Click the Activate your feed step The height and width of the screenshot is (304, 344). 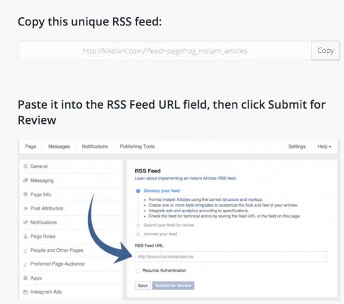(160, 234)
